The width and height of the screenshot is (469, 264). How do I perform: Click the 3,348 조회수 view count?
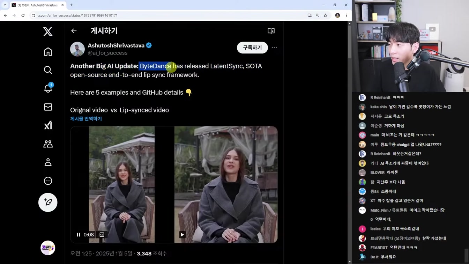point(152,254)
